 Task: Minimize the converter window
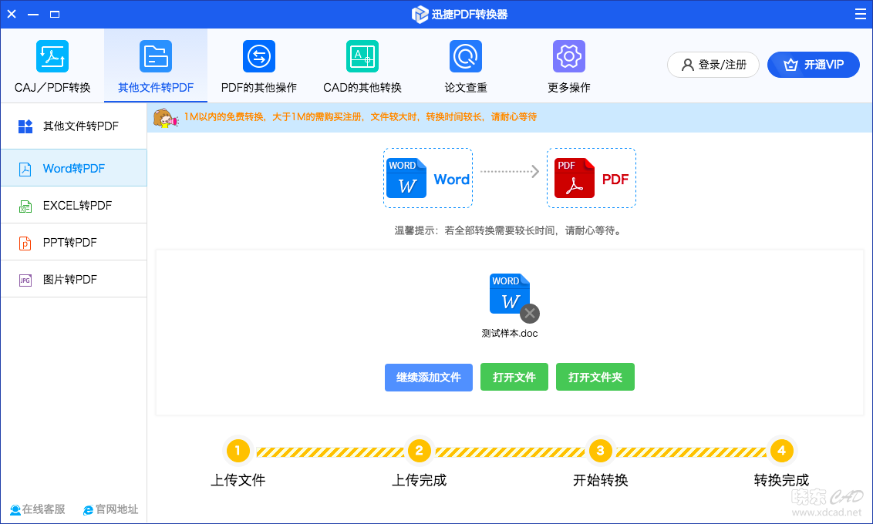click(x=33, y=14)
